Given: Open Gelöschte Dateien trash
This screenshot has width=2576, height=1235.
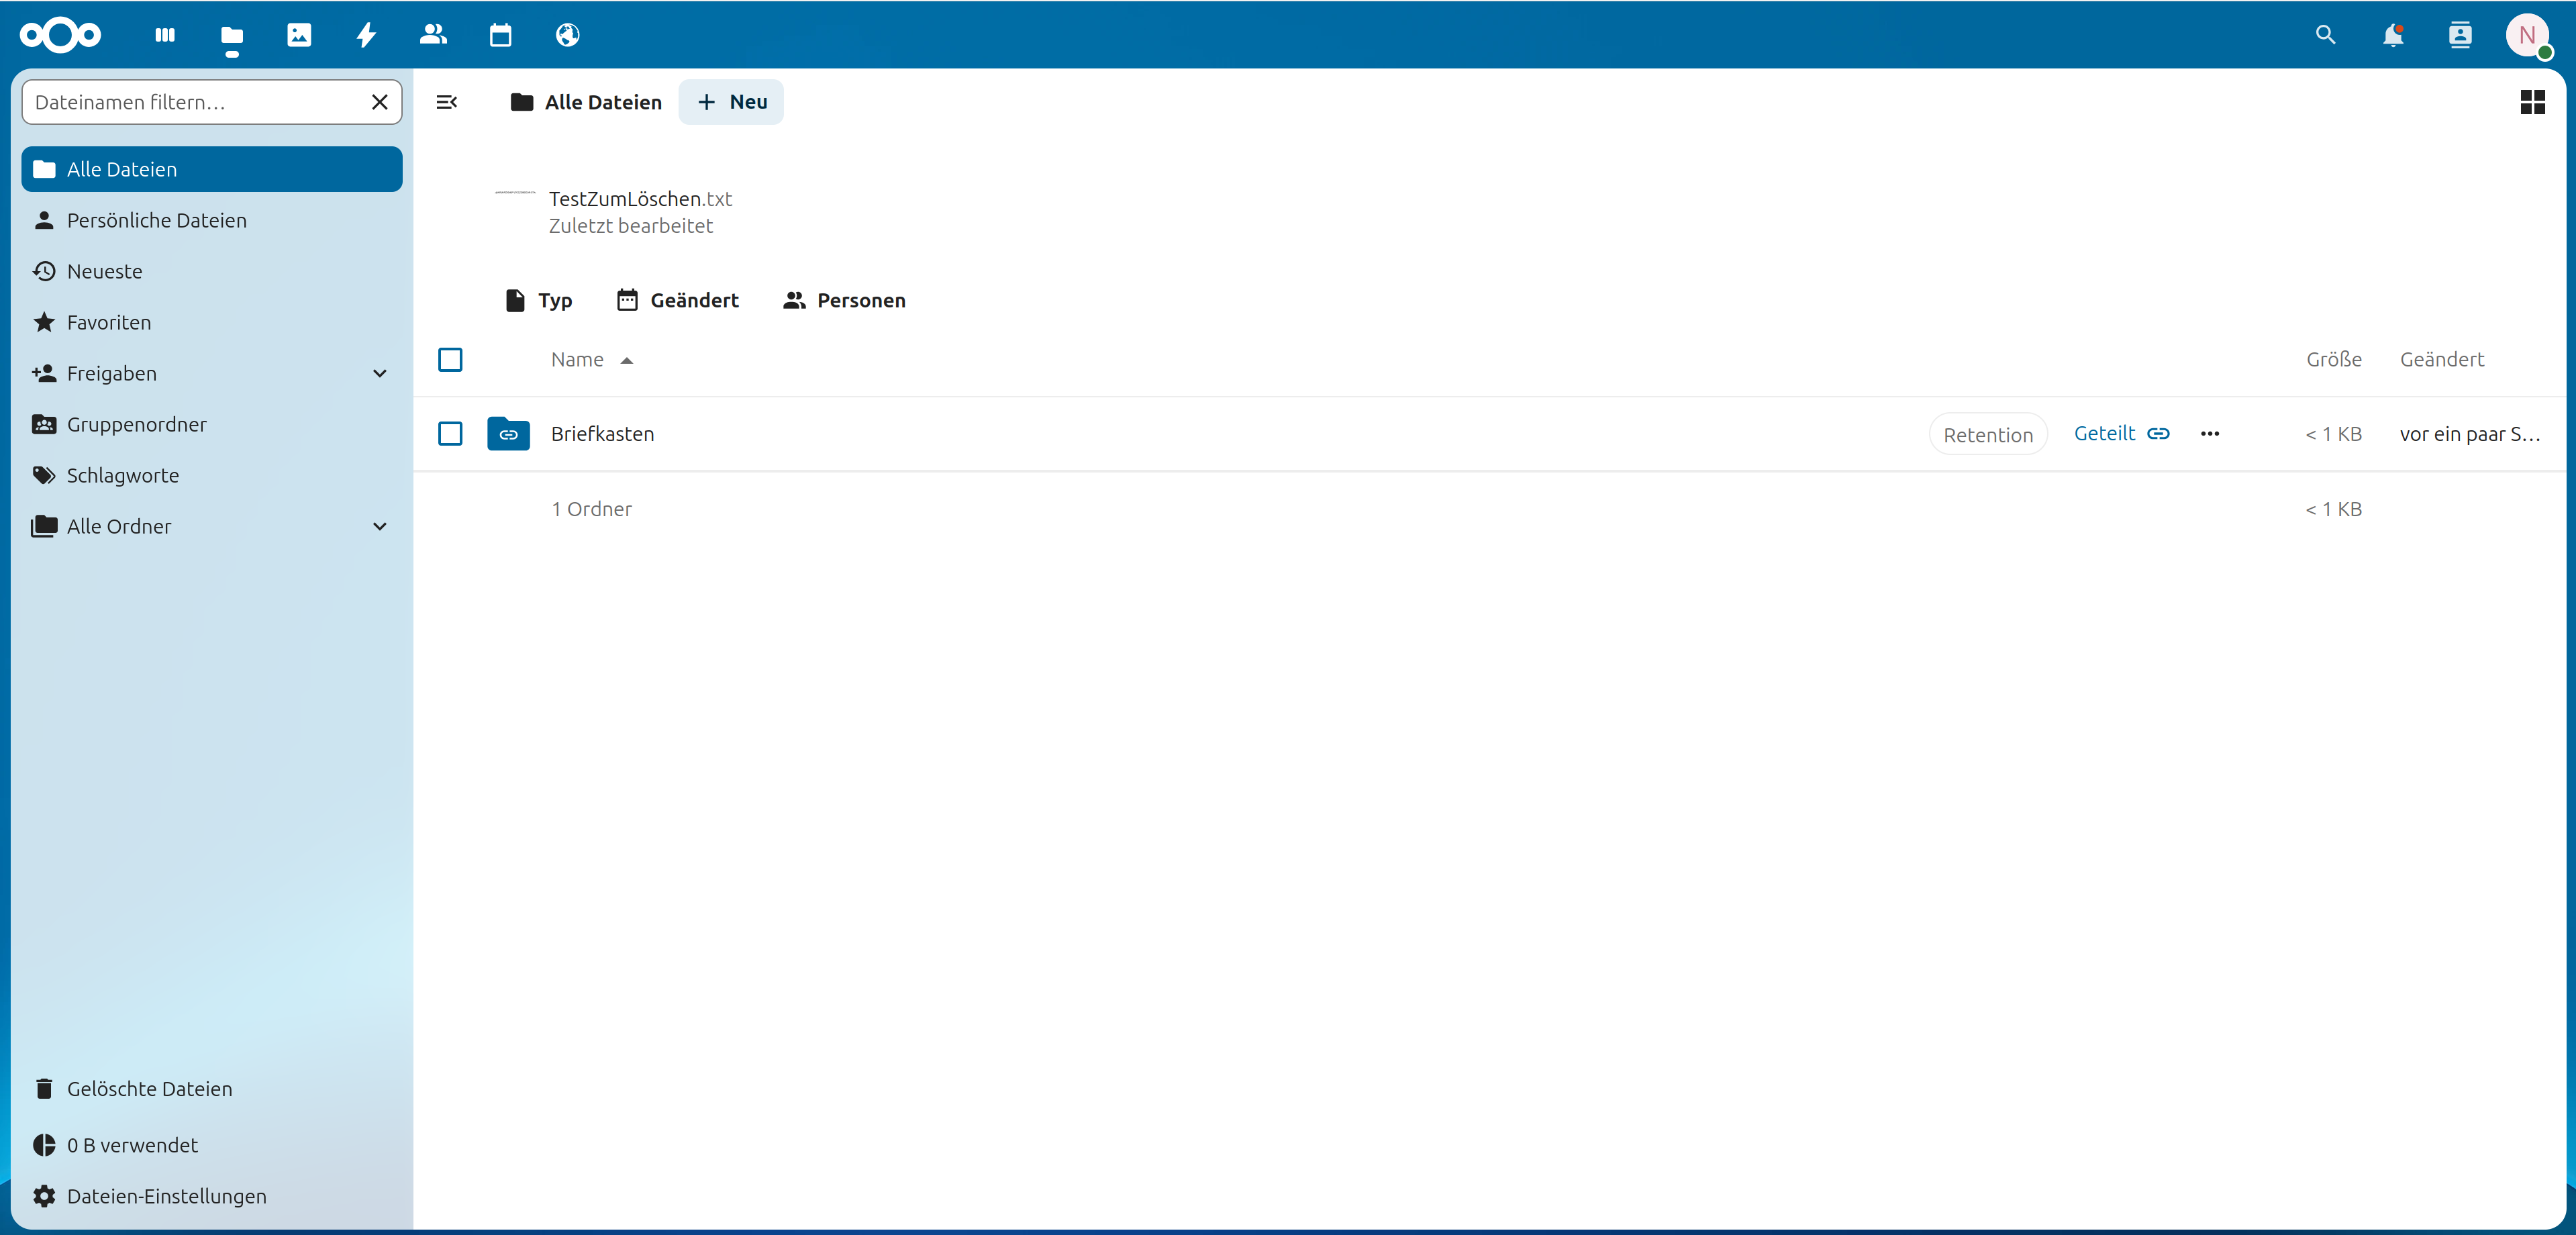Looking at the screenshot, I should pos(212,1089).
